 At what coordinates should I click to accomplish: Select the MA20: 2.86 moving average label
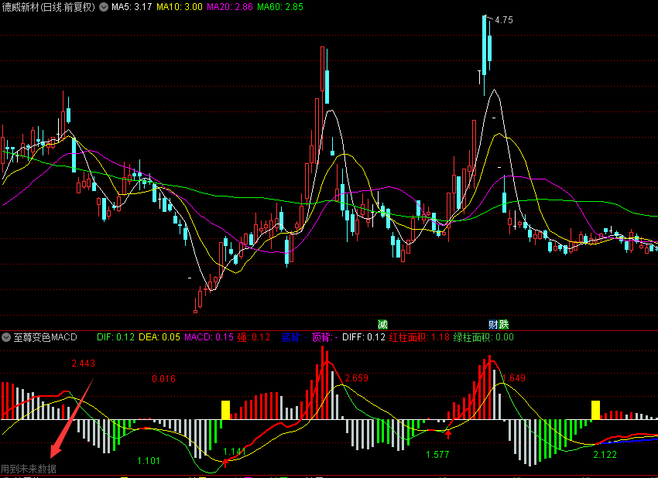coord(230,7)
